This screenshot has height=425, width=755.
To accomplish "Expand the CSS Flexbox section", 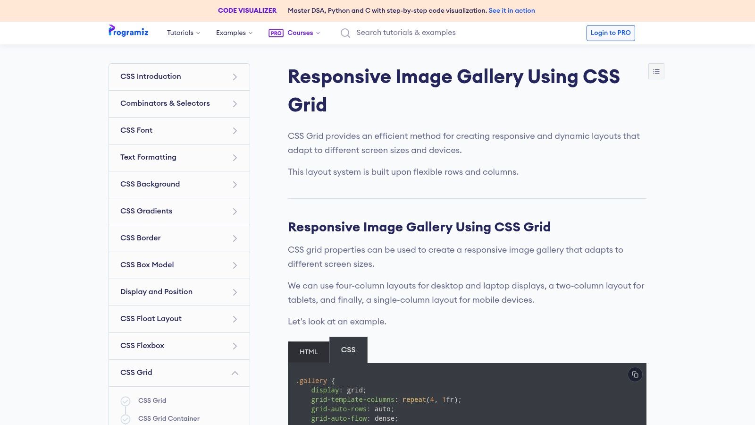I will click(x=179, y=346).
